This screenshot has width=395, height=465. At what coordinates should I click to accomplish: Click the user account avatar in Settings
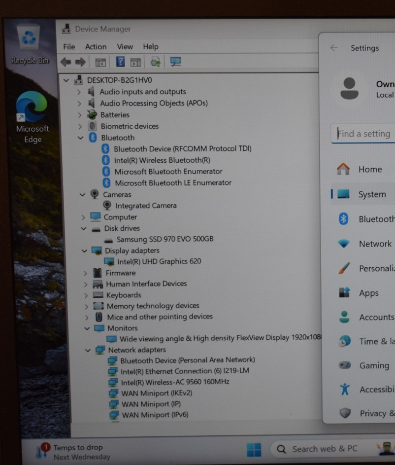(349, 88)
